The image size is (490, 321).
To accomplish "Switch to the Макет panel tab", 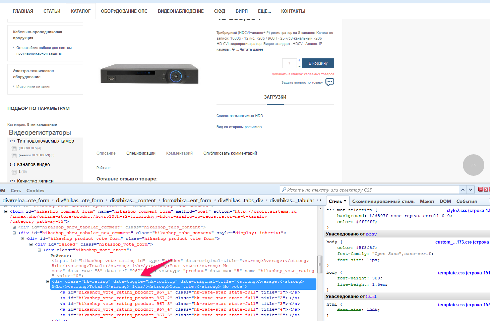I will pos(427,201).
